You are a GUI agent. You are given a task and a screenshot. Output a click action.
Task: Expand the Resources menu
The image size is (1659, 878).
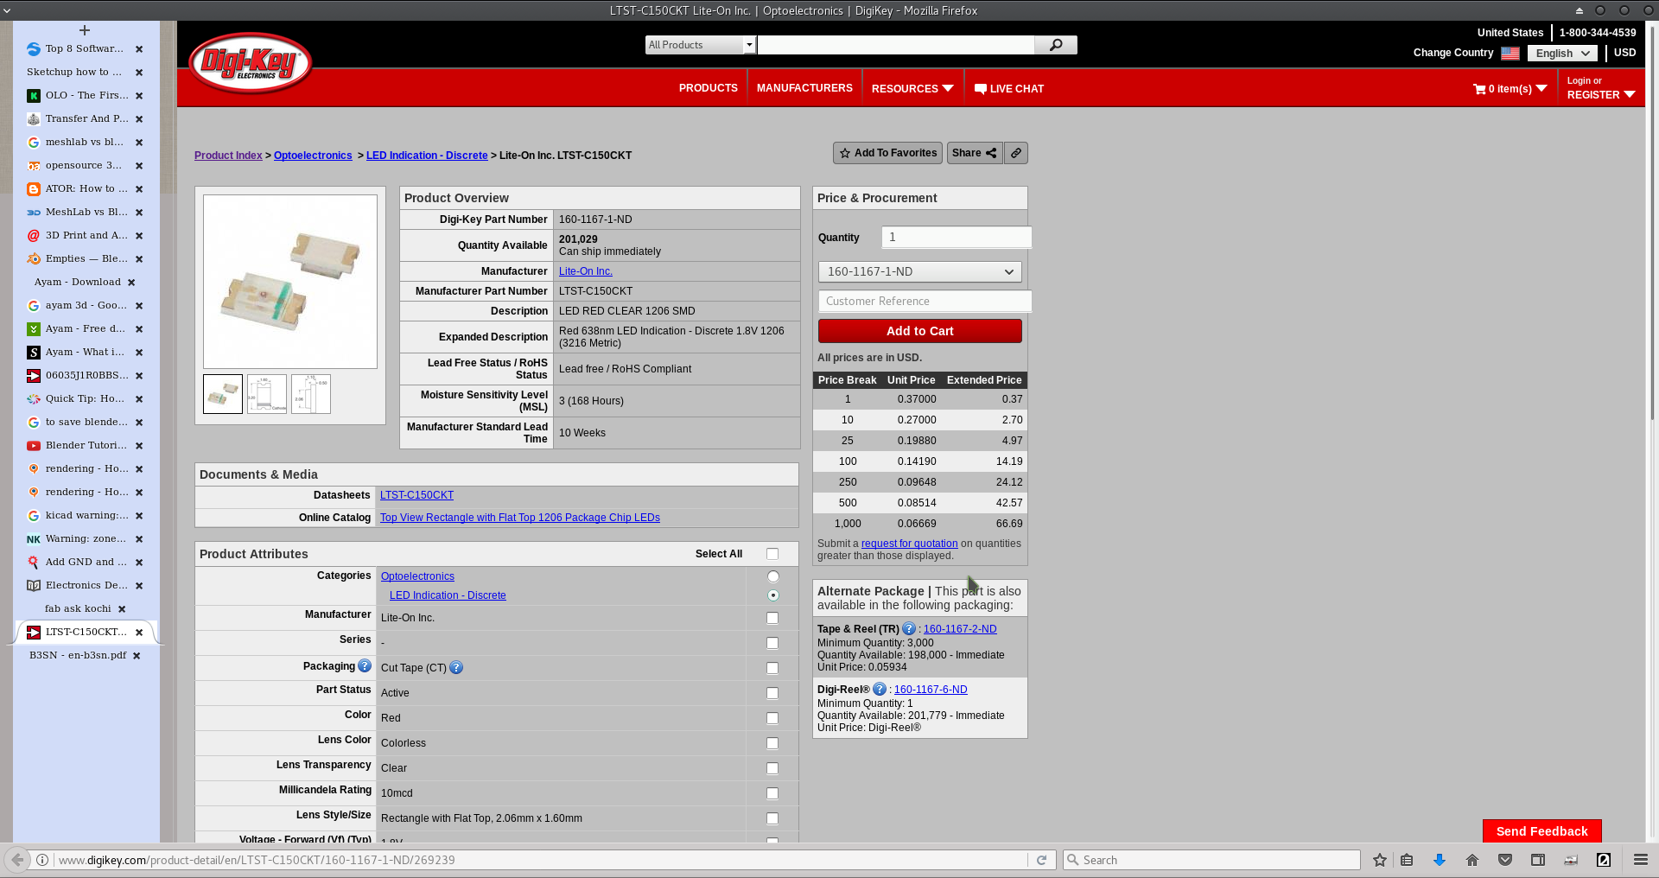tap(912, 89)
